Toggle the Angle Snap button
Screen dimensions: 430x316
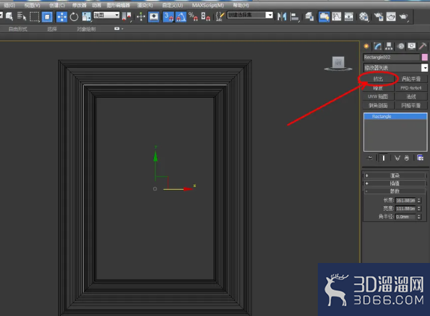(181, 16)
